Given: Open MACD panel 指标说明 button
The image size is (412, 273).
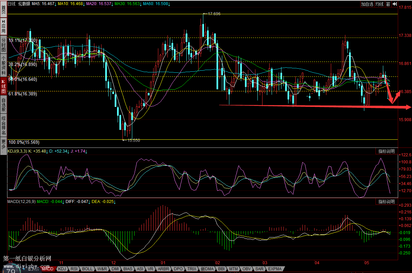Looking at the screenshot, I should (x=386, y=202).
